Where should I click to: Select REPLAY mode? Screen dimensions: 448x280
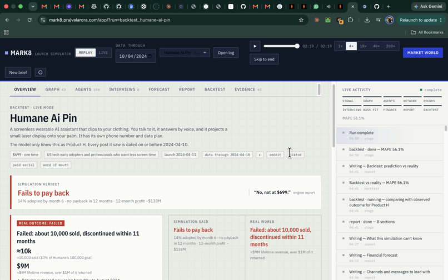86,53
